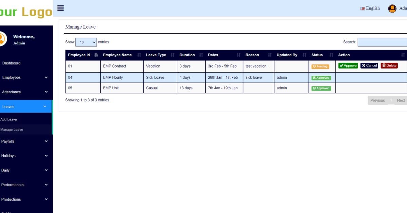Sort by Employee Id column icon

pos(96,55)
